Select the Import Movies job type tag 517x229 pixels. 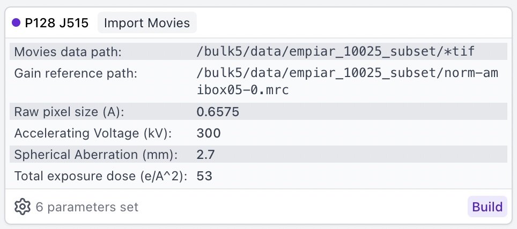pyautogui.click(x=147, y=23)
